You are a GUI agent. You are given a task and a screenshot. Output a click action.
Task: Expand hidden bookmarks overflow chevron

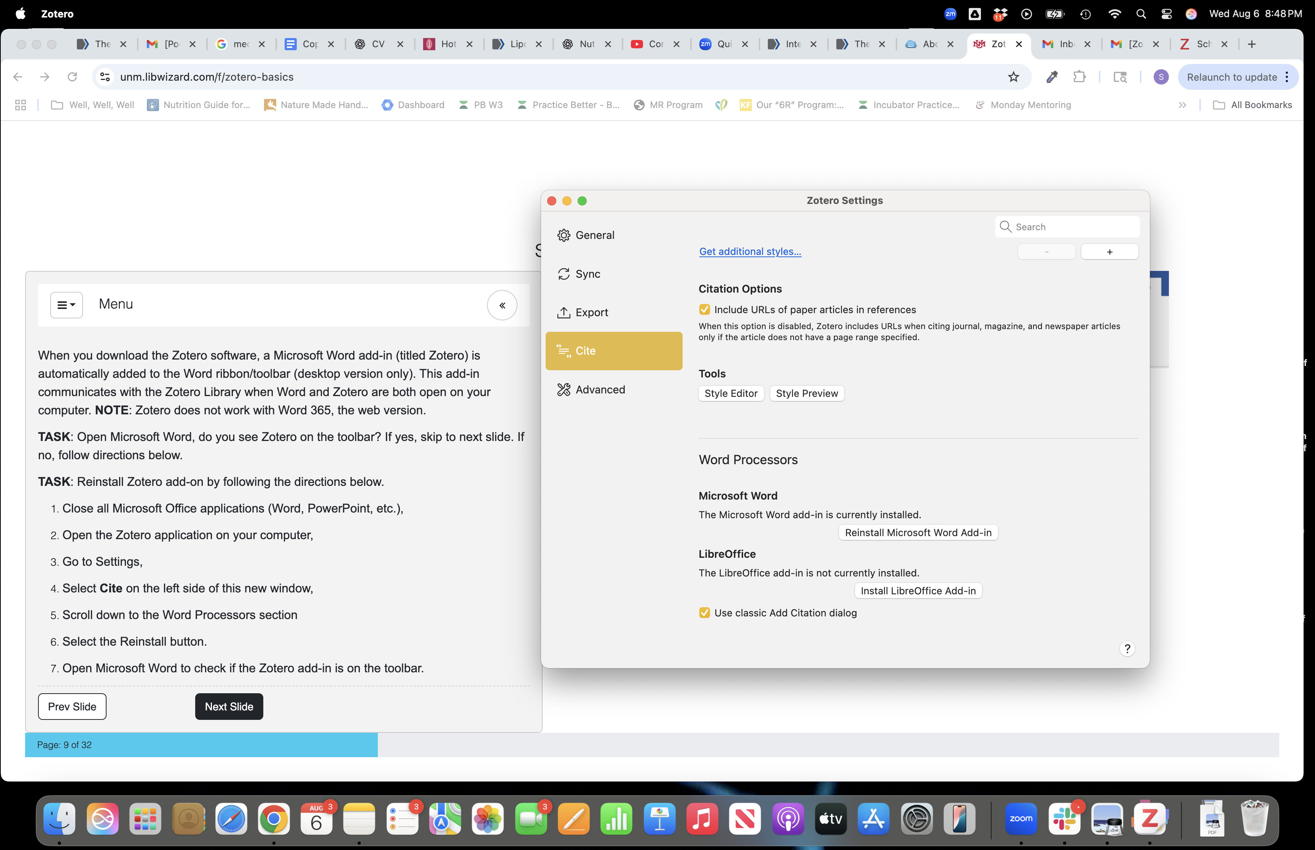point(1182,105)
